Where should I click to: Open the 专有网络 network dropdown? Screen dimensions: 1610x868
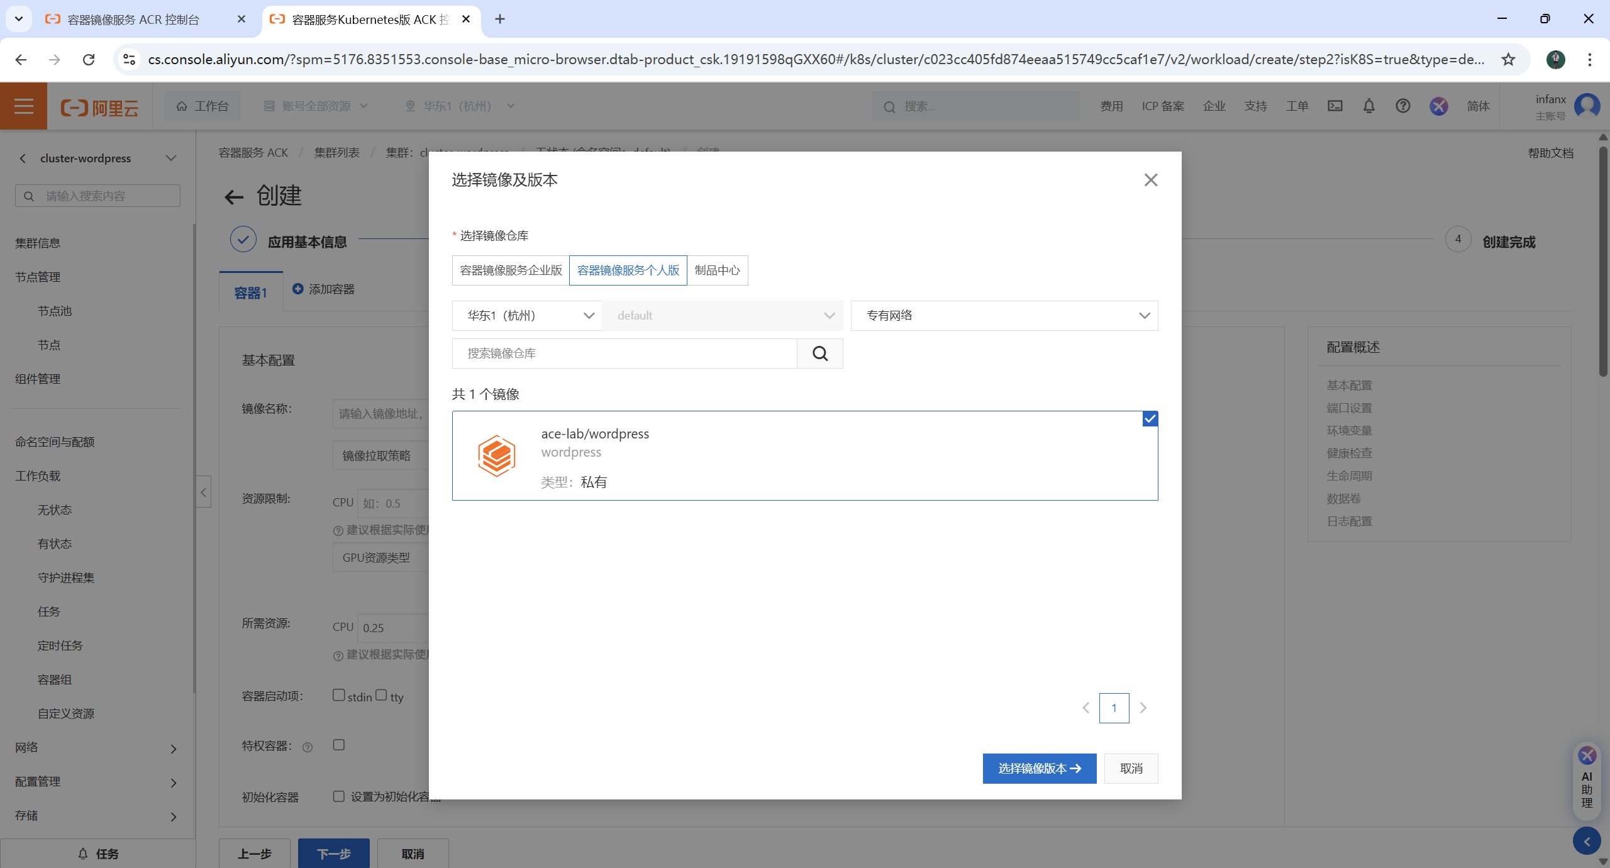[1004, 316]
